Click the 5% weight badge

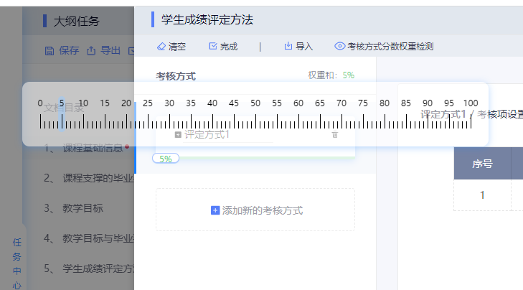click(x=165, y=159)
